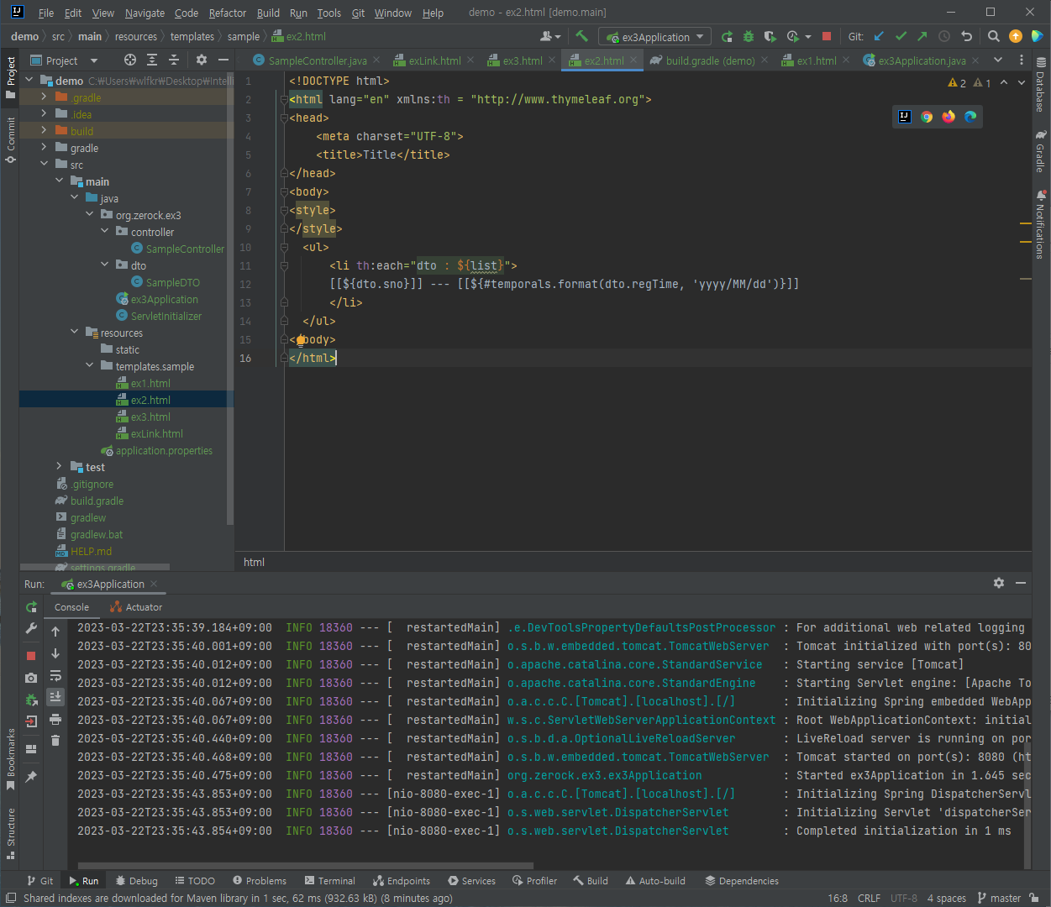Toggle pin tab in Run panel
Image resolution: width=1051 pixels, height=907 pixels.
pos(31,777)
